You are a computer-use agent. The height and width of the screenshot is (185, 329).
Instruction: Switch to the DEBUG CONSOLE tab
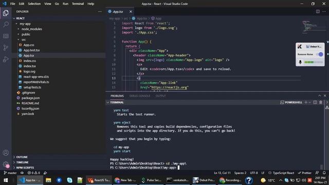coord(139,96)
